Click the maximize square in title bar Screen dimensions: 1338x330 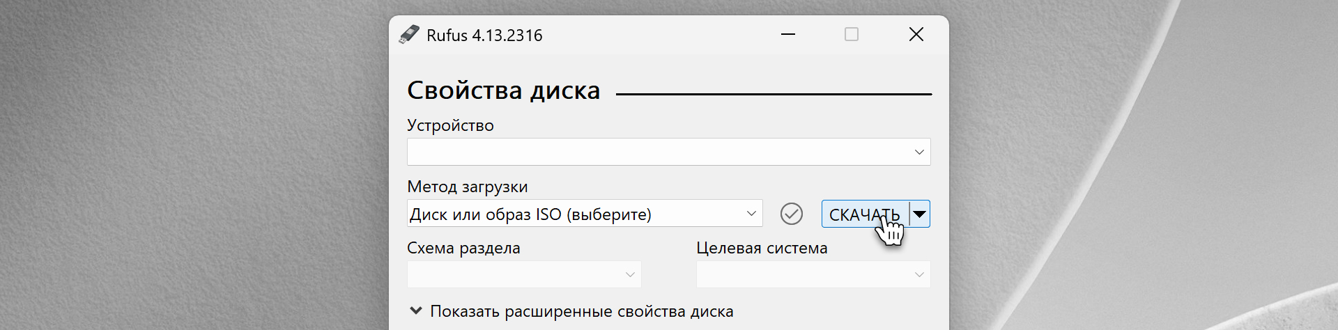pyautogui.click(x=852, y=35)
